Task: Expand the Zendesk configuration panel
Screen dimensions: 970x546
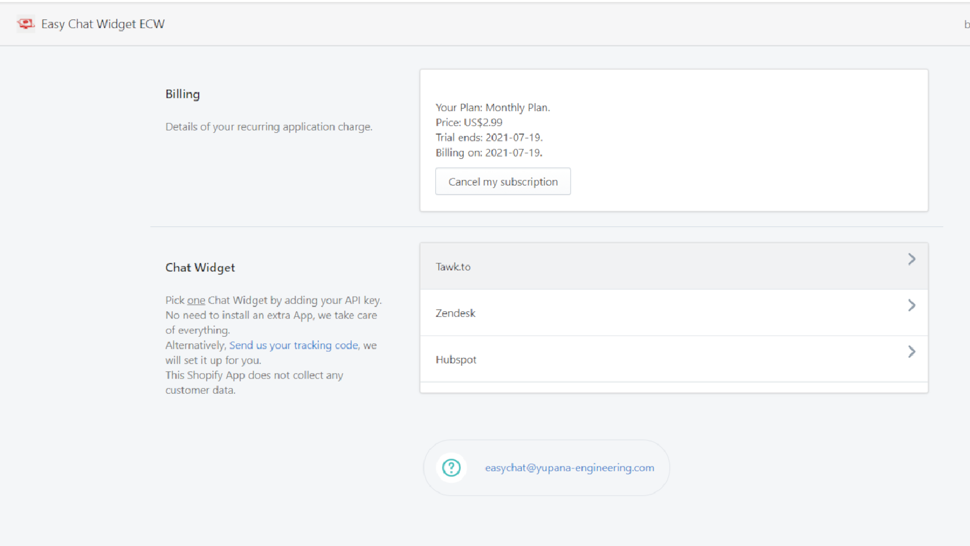Action: (673, 312)
